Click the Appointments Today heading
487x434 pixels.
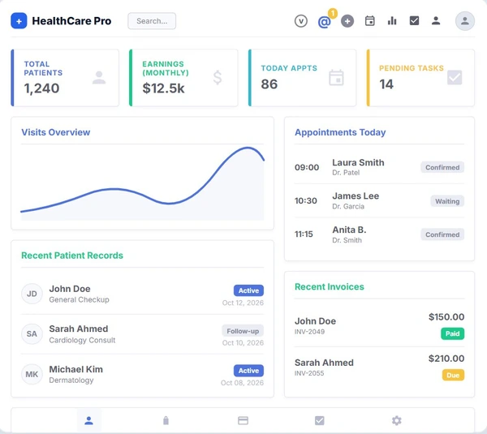click(x=340, y=132)
